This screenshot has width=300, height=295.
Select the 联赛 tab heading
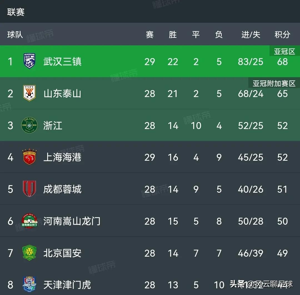point(16,12)
